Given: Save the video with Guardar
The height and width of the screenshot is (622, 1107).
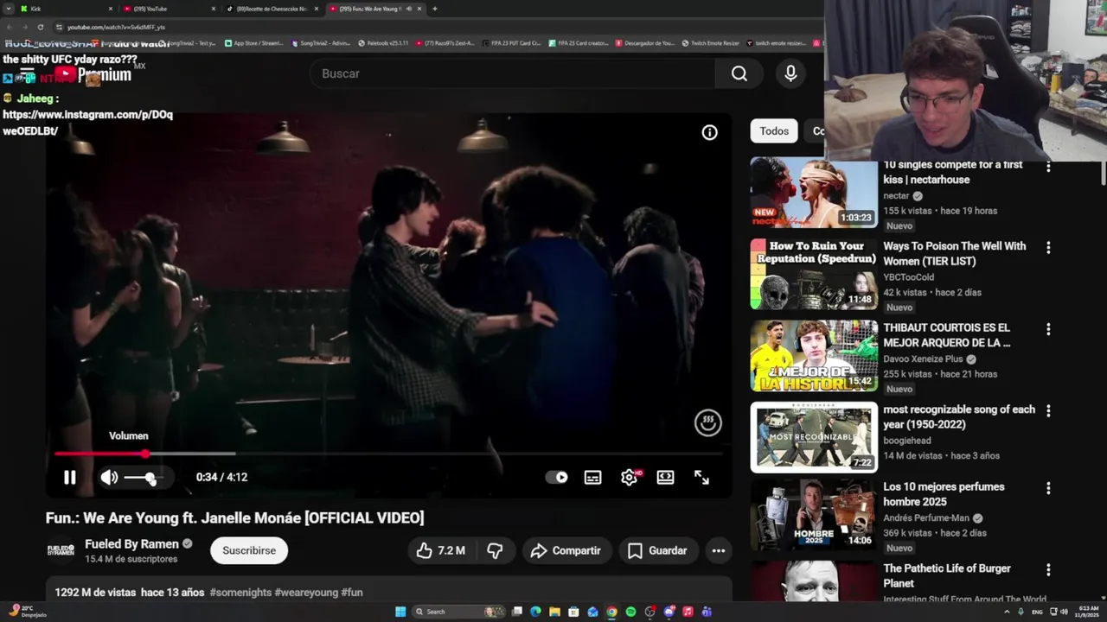Looking at the screenshot, I should click(x=657, y=550).
